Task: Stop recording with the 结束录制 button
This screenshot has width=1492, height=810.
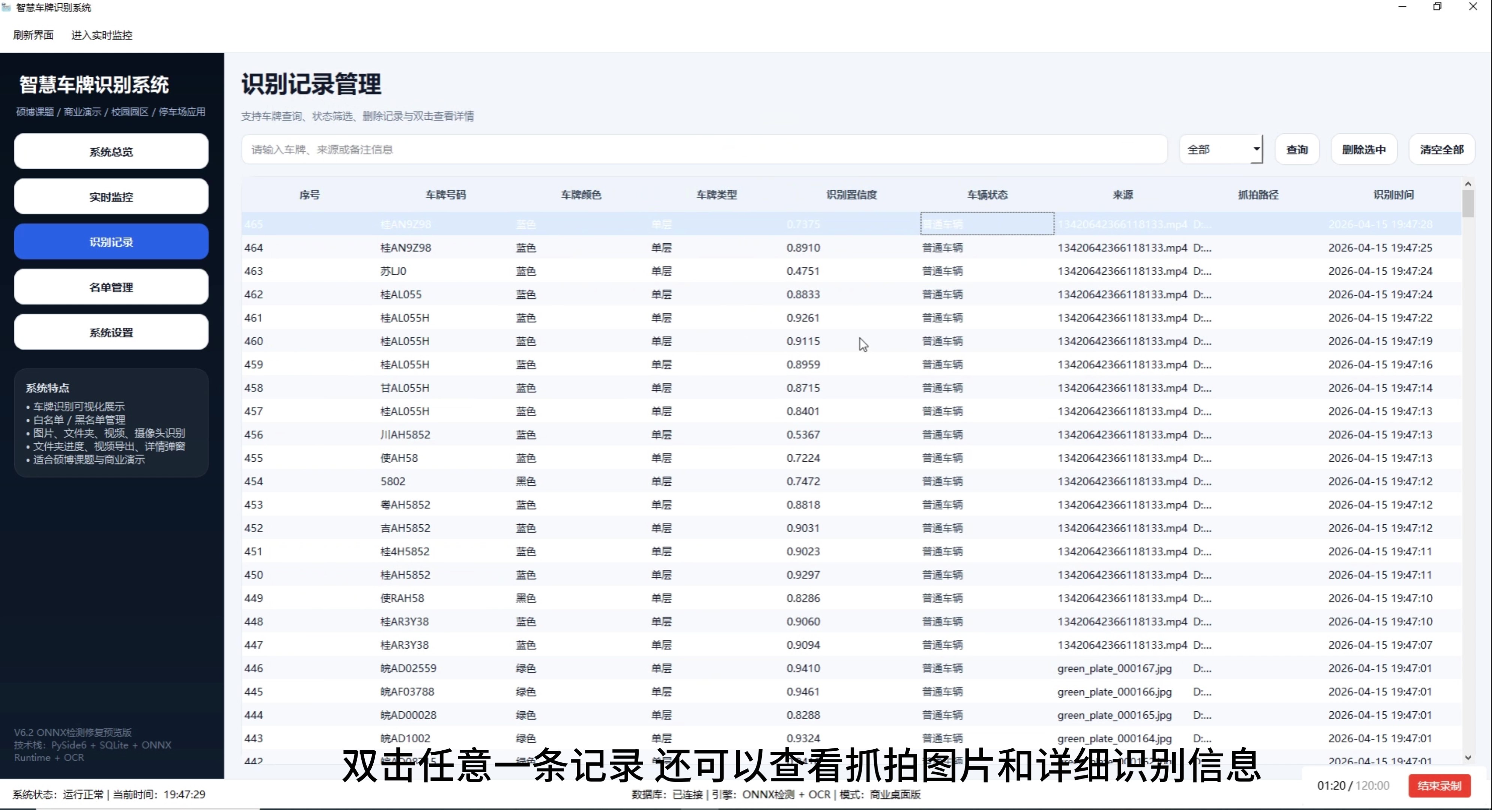Action: (1439, 786)
